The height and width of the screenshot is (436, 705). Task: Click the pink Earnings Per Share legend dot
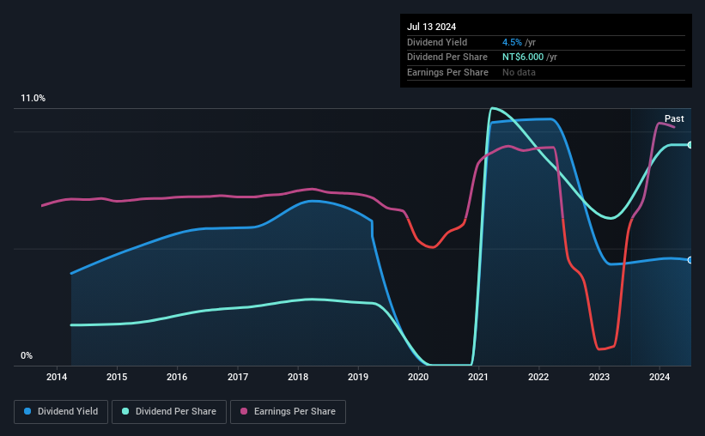tap(244, 411)
